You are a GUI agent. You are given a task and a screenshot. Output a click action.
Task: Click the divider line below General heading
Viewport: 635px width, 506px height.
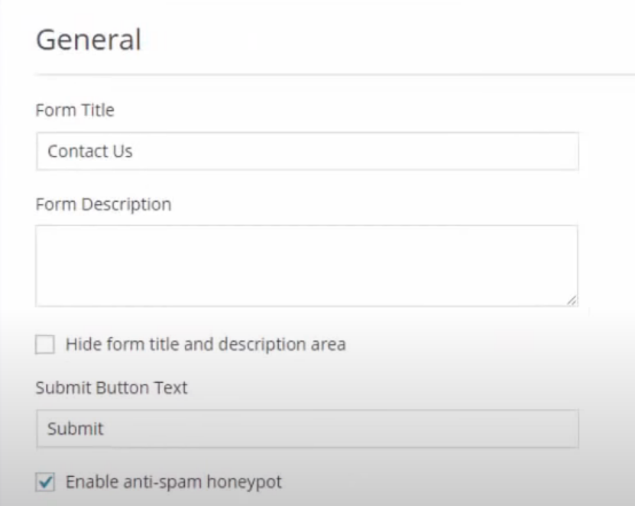(x=329, y=75)
